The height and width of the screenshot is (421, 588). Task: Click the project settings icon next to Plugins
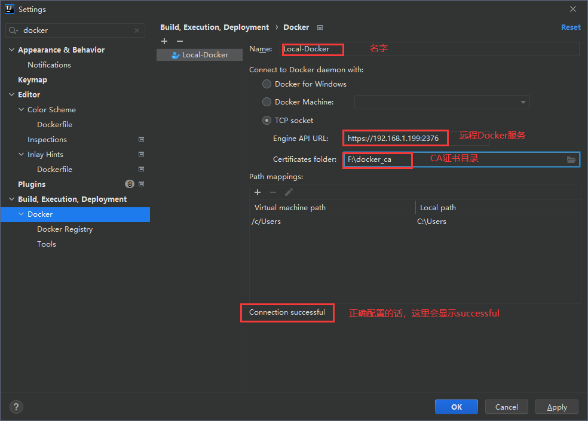tap(142, 184)
